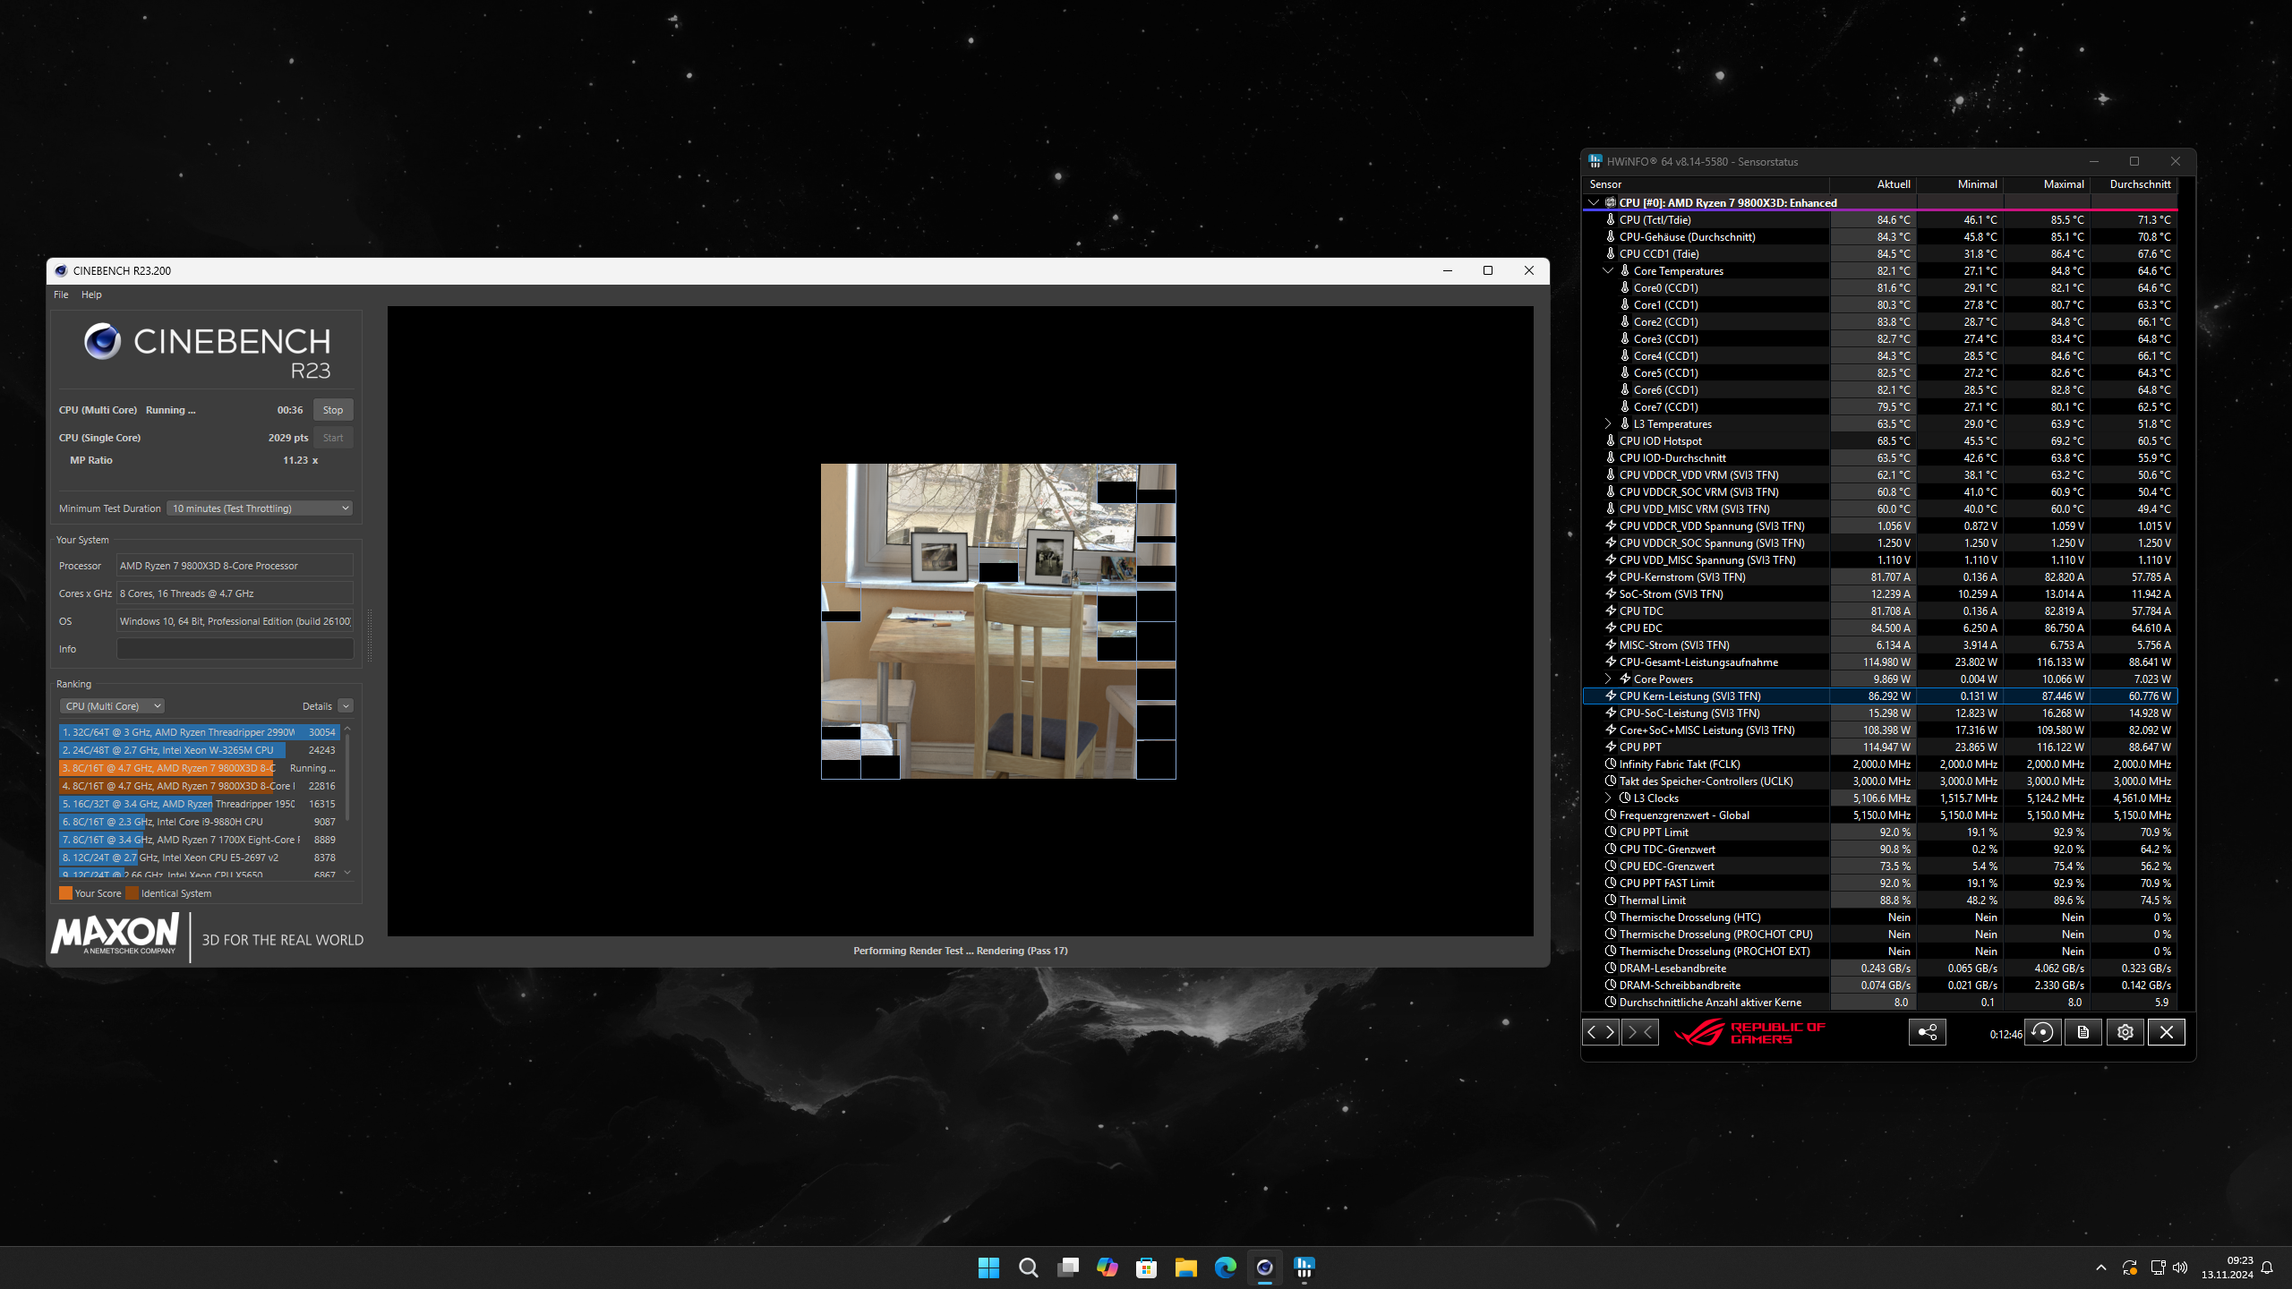Reset the HWiNFO sensor timer clock
This screenshot has height=1289, width=2292.
(x=2042, y=1032)
